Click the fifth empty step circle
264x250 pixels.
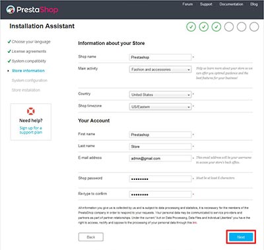pos(242,26)
